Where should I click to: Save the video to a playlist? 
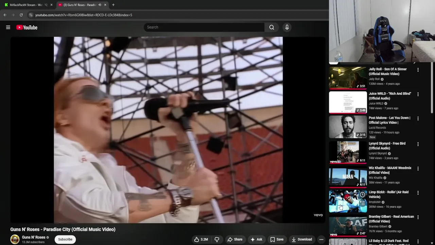tap(277, 239)
